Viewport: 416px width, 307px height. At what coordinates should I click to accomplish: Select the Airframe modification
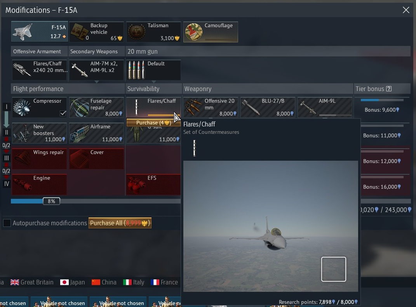[97, 133]
